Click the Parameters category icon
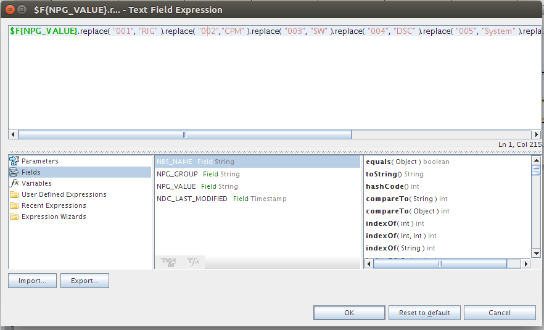 pos(14,161)
